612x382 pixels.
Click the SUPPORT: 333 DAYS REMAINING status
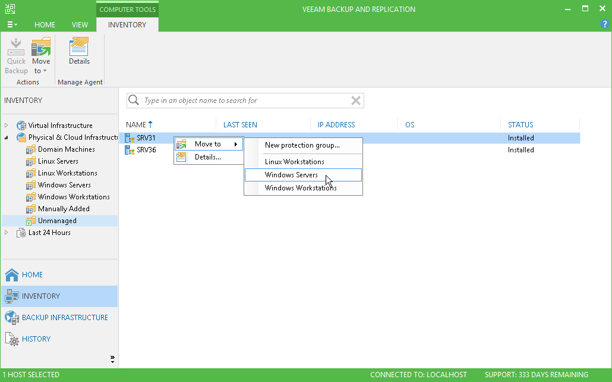537,375
